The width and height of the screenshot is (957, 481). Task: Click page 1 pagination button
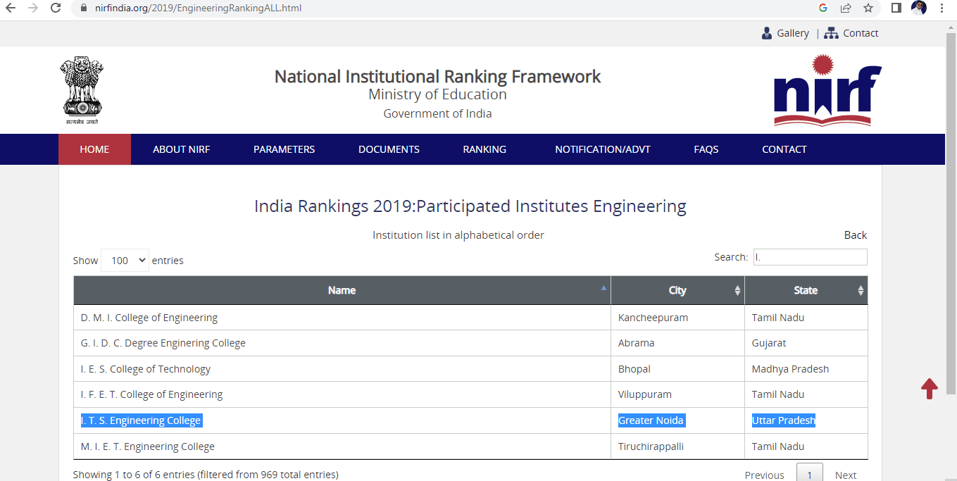coord(810,473)
